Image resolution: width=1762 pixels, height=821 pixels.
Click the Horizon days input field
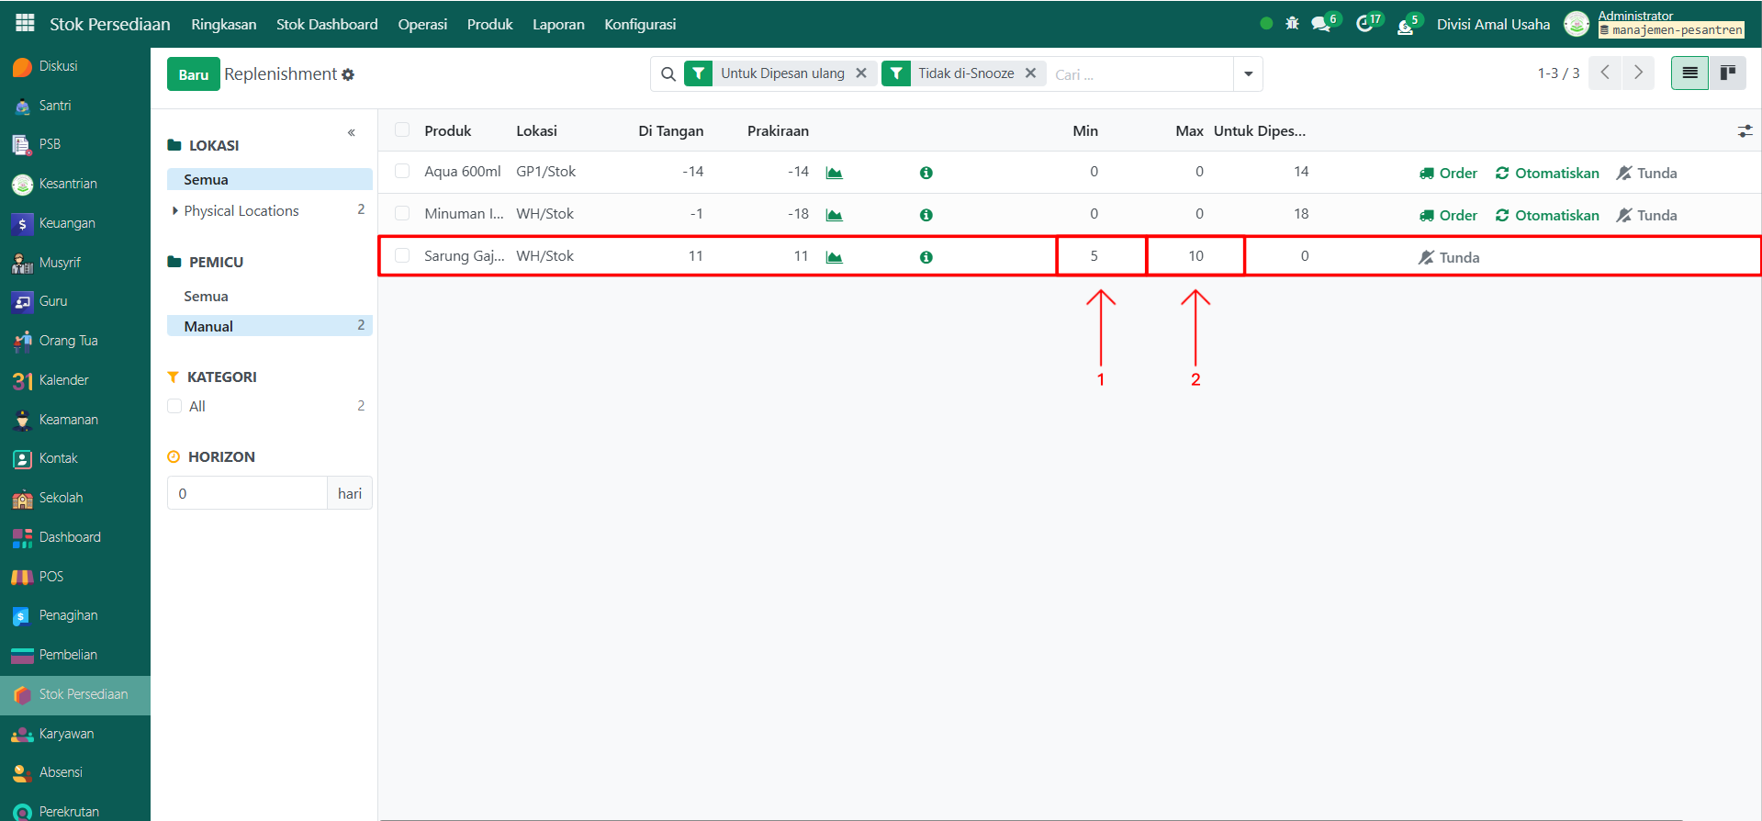247,493
